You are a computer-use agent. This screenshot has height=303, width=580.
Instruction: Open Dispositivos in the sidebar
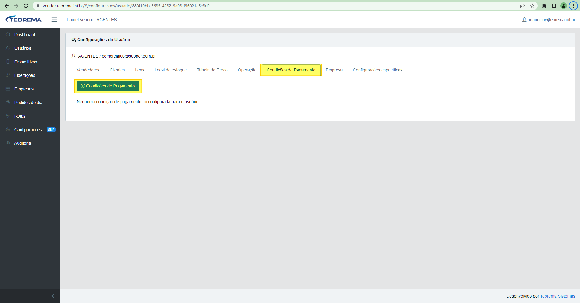(30, 62)
